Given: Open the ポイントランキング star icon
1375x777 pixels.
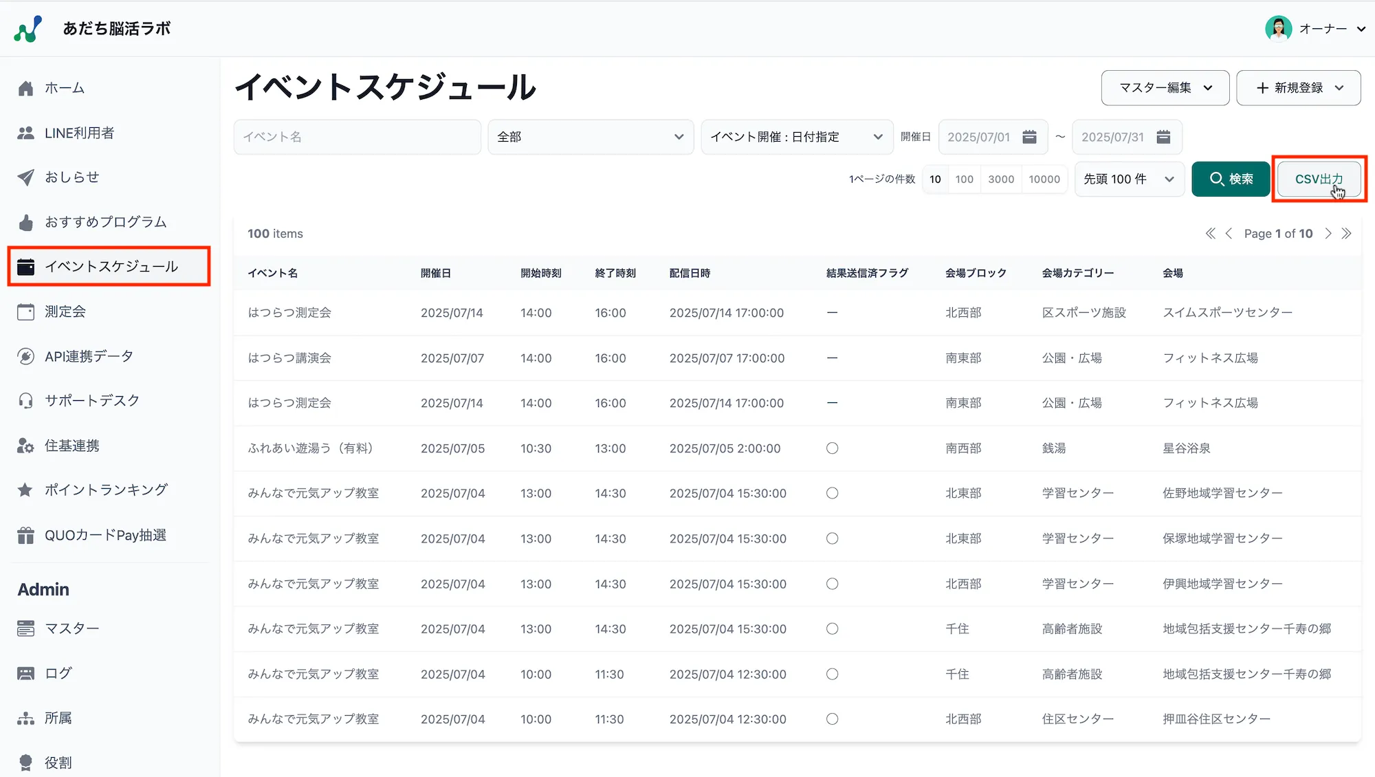Looking at the screenshot, I should 25,490.
